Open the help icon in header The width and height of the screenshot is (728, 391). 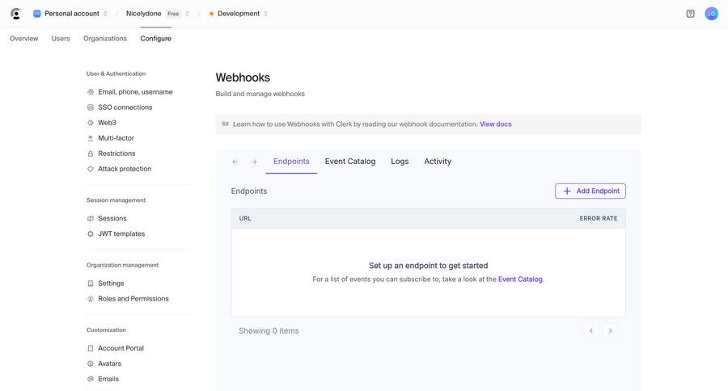pyautogui.click(x=691, y=14)
